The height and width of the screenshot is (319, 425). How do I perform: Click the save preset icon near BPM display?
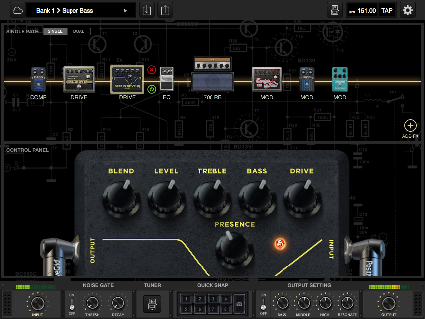[x=335, y=9]
